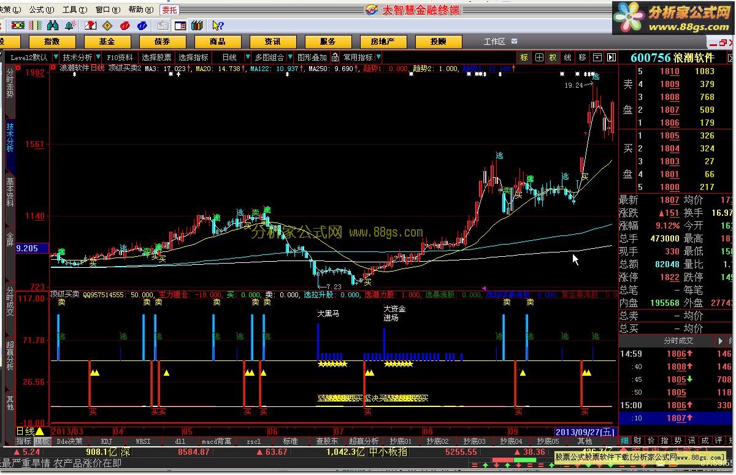Select the 其他 bottom indicator tab
Screen dimensions: 736x475
point(585,441)
